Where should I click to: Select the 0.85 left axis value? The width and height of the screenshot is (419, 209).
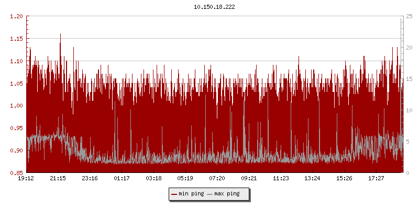[x=17, y=172]
